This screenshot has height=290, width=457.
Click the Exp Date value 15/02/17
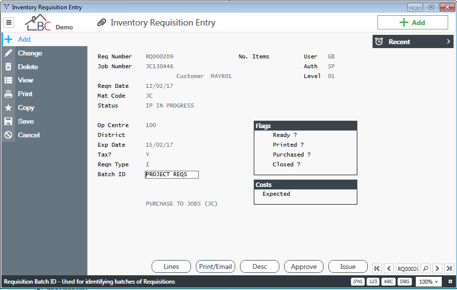(x=160, y=145)
